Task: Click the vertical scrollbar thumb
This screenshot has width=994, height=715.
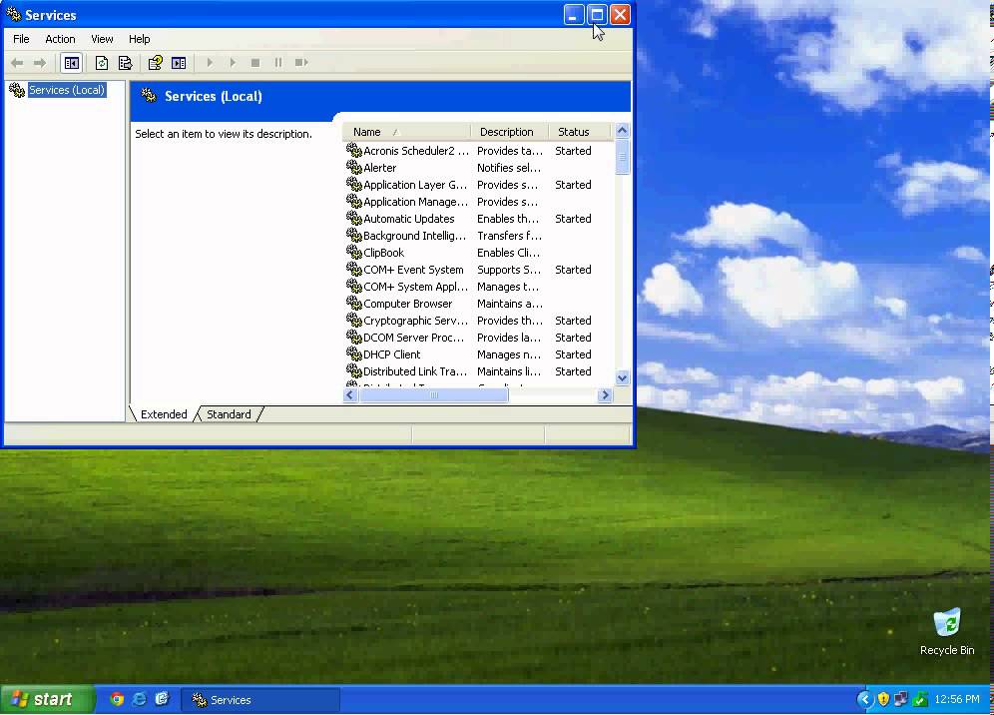Action: point(622,157)
